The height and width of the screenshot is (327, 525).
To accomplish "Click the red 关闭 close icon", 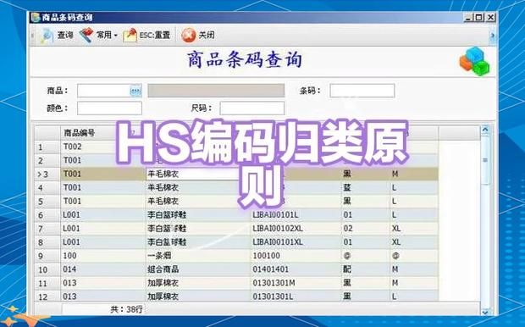I will [189, 36].
